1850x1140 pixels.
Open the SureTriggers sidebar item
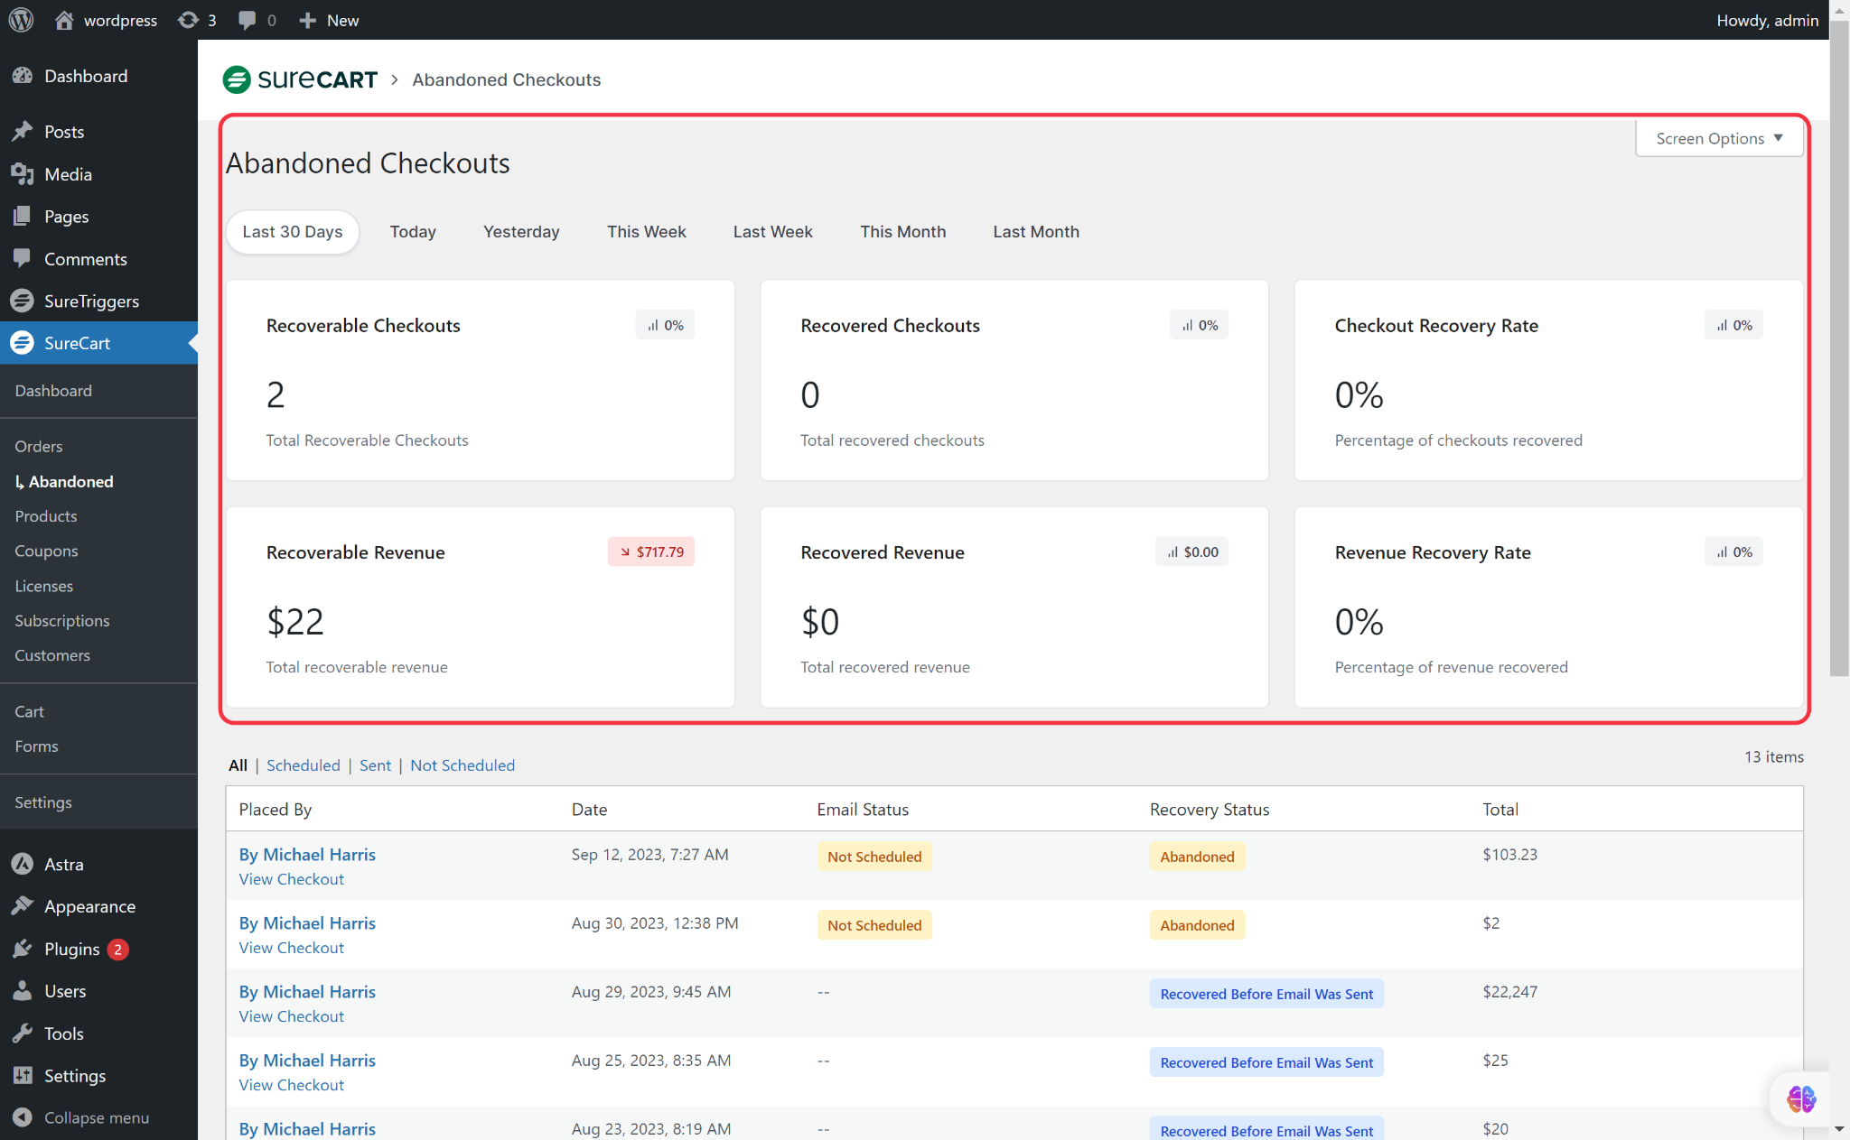91,301
